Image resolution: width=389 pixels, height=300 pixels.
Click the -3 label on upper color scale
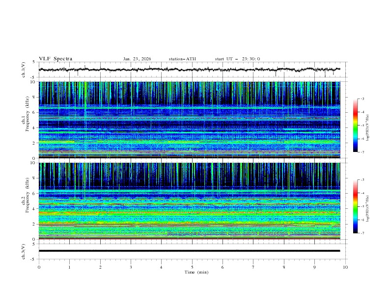point(362,99)
